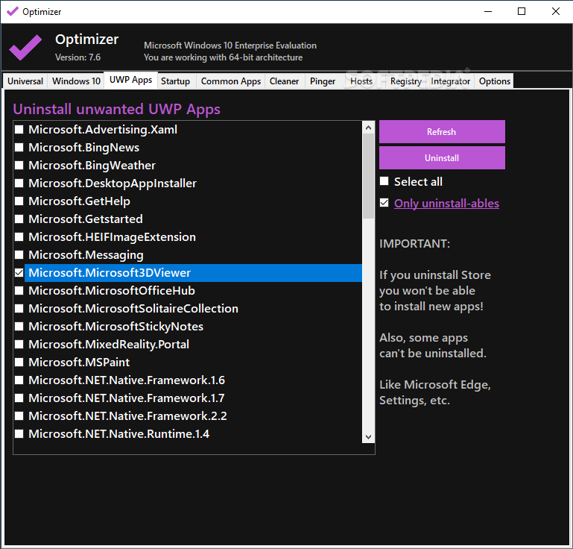Click the app list scroll down arrow
Image resolution: width=573 pixels, height=549 pixels.
pyautogui.click(x=368, y=437)
